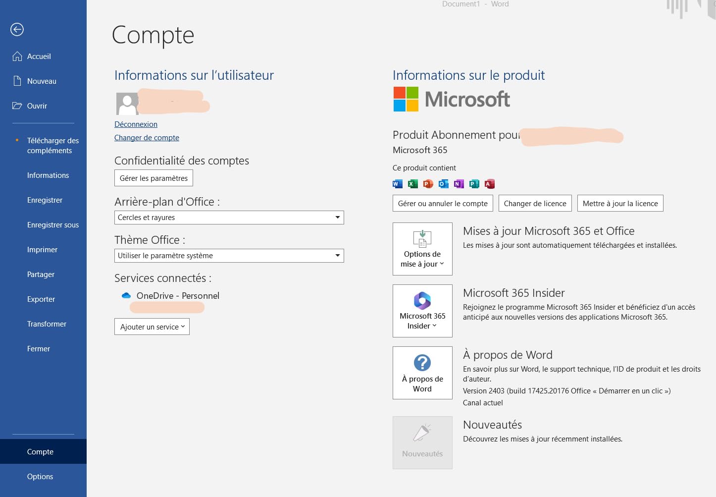
Task: Select Imprimer in the sidebar
Action: tap(43, 250)
